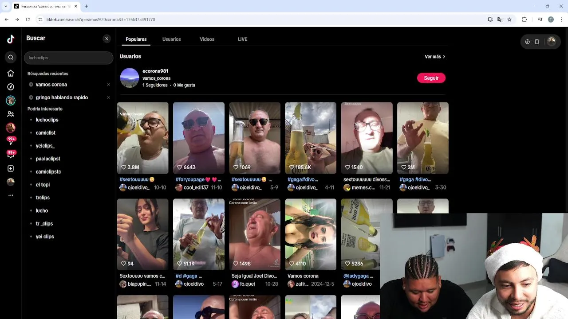Screen dimensions: 568x319
Task: Open video thumbnail with 6643 likes
Action: tap(199, 138)
